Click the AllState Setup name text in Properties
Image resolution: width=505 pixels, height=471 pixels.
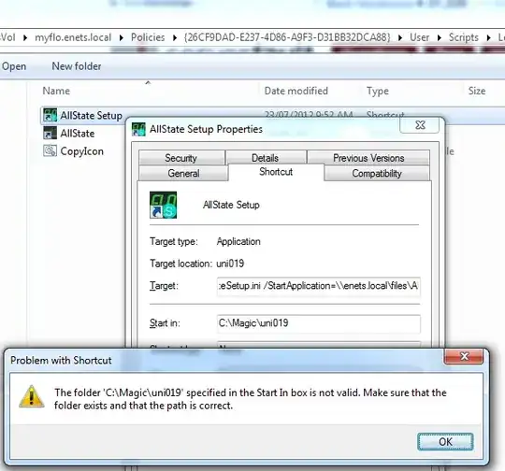(x=231, y=205)
